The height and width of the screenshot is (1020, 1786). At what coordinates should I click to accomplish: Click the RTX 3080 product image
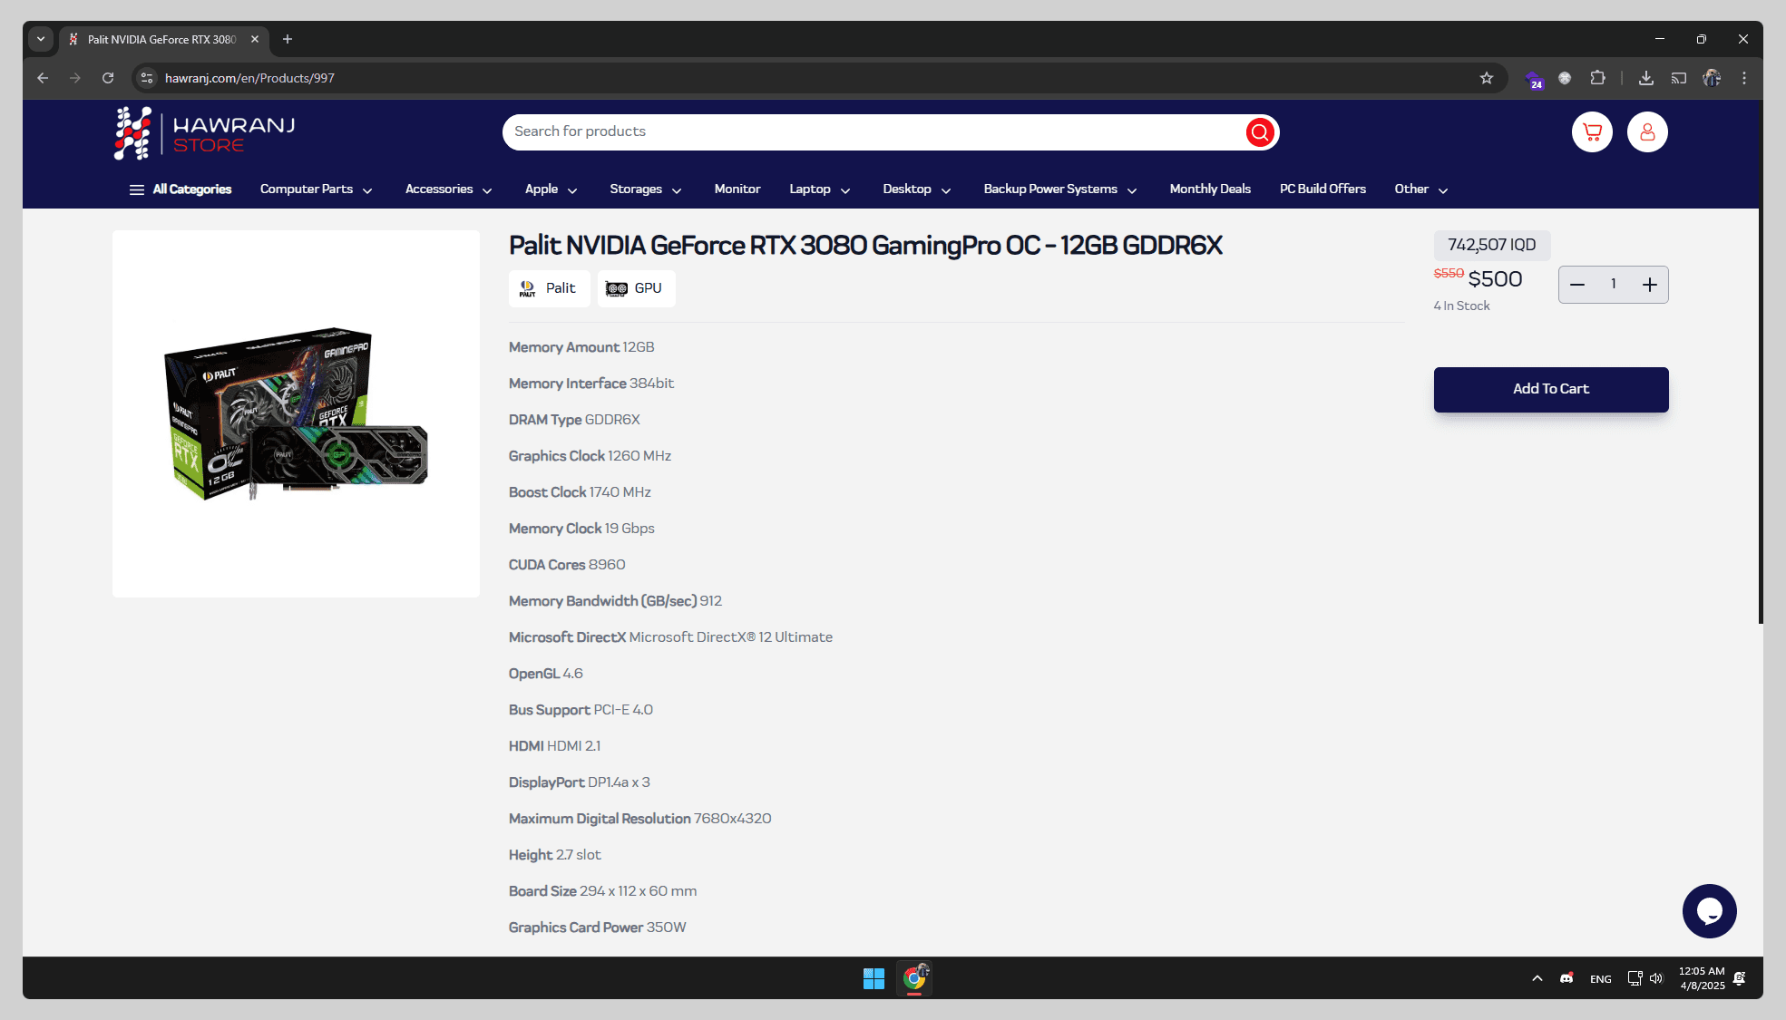296,413
